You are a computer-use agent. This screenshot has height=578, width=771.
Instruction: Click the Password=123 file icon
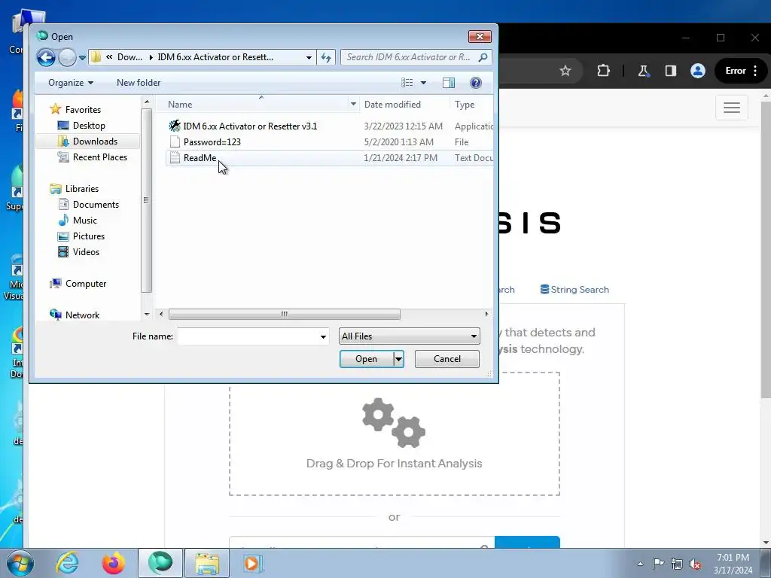175,142
